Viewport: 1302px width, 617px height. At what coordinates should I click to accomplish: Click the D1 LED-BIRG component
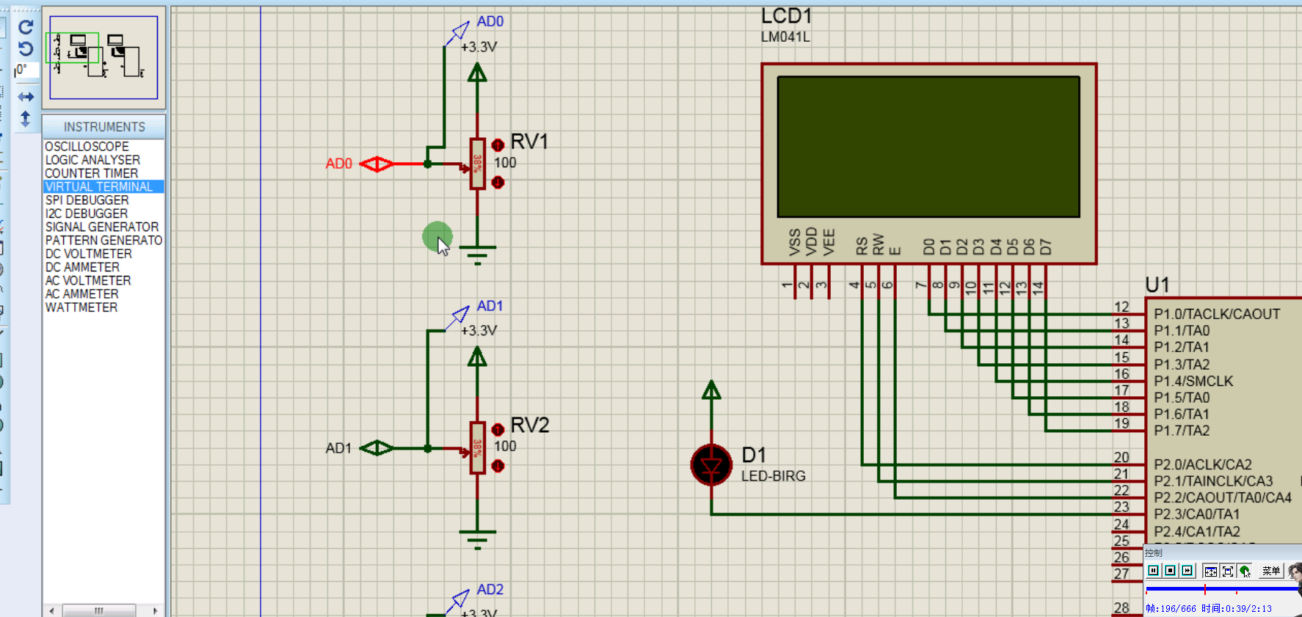pyautogui.click(x=711, y=464)
